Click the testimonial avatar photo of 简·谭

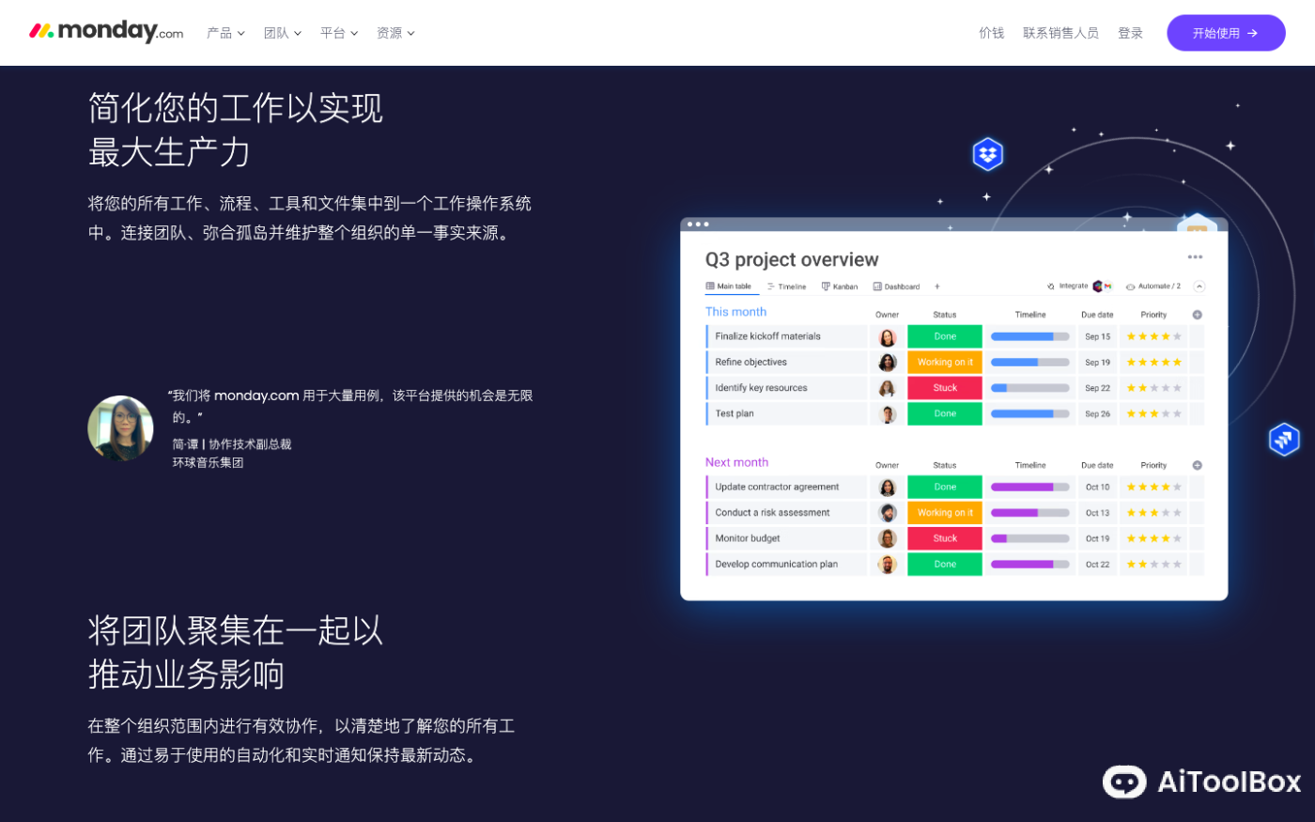(x=120, y=428)
